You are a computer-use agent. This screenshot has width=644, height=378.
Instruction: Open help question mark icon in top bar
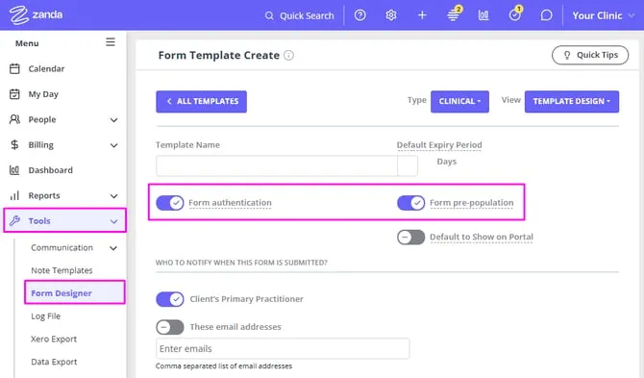click(x=359, y=15)
